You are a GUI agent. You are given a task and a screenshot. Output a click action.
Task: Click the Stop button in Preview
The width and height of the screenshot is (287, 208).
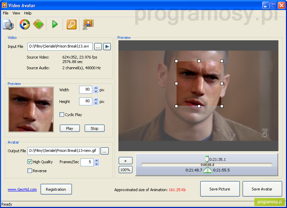[94, 128]
